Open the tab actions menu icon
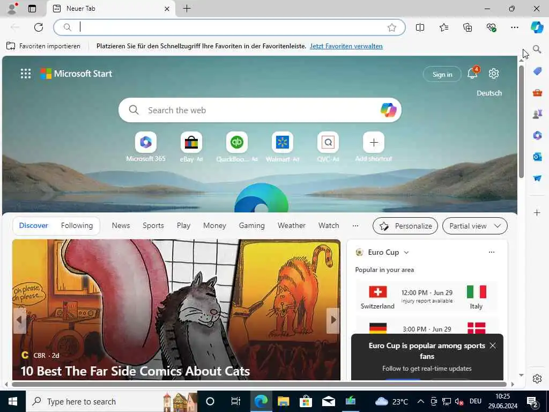This screenshot has height=412, width=549. pyautogui.click(x=32, y=9)
